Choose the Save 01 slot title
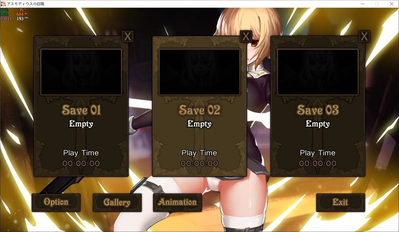 point(81,110)
